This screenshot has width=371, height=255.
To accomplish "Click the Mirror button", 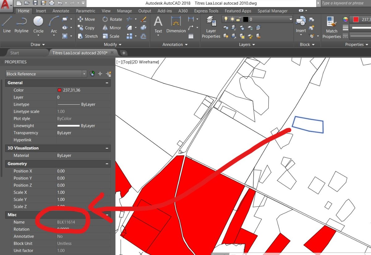I will pos(112,28).
